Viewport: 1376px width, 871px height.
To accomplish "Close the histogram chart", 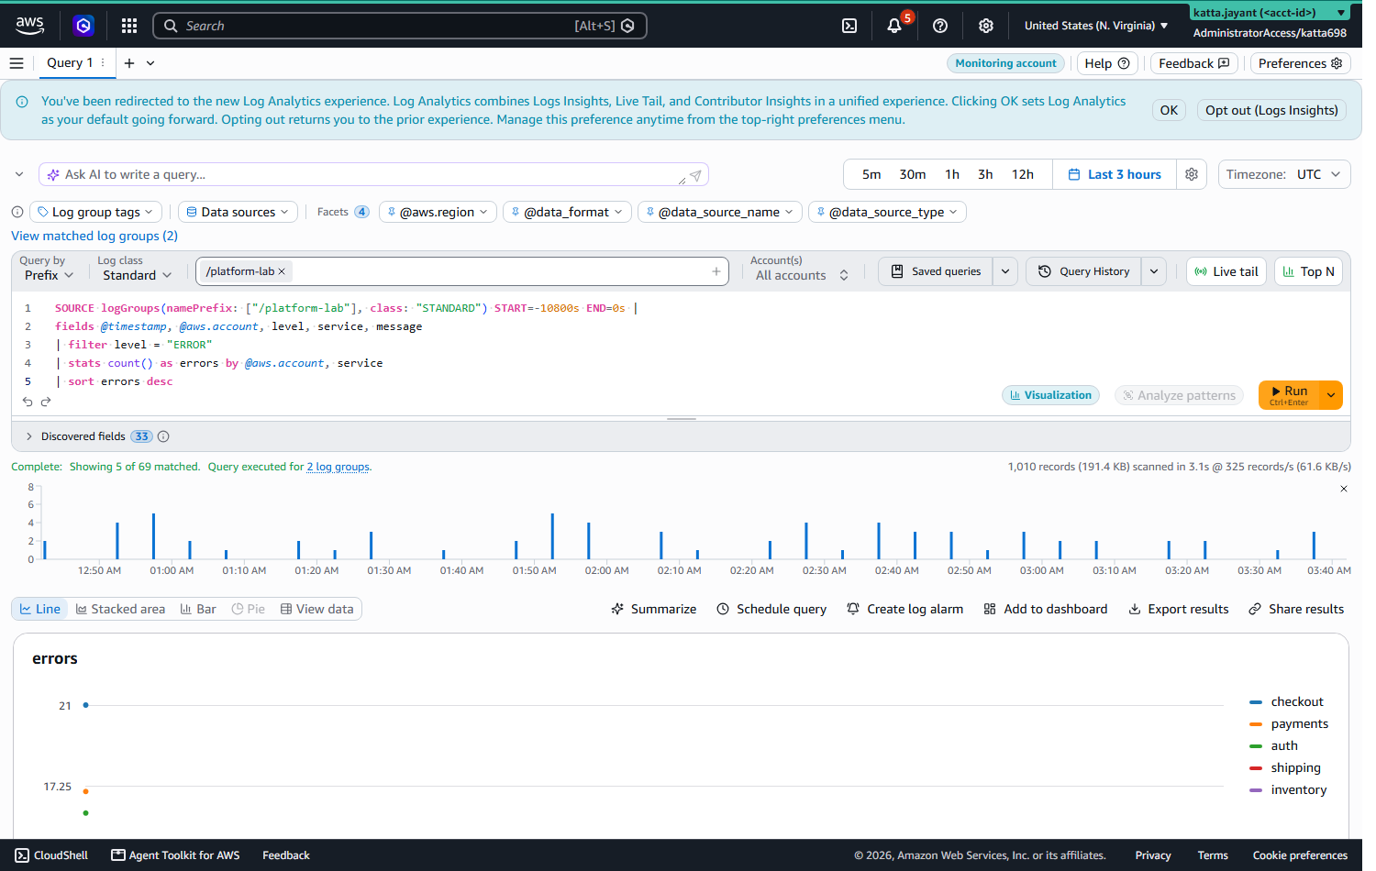I will click(x=1344, y=489).
